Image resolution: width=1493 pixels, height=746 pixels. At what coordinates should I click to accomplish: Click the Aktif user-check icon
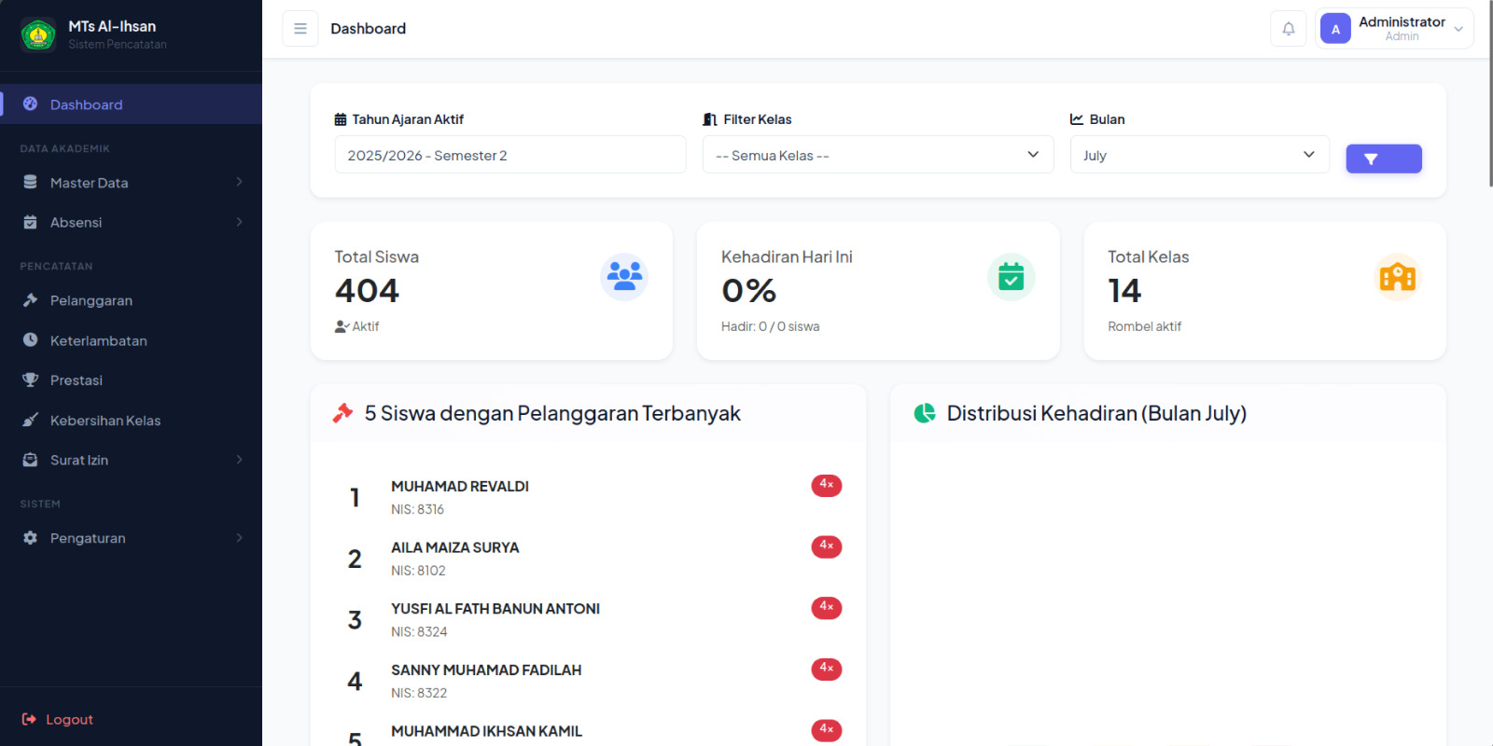click(x=342, y=326)
